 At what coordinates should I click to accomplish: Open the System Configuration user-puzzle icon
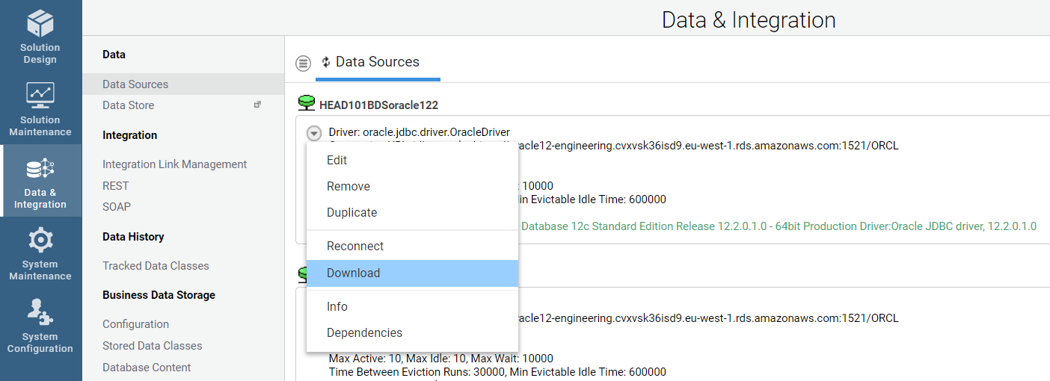click(x=40, y=312)
